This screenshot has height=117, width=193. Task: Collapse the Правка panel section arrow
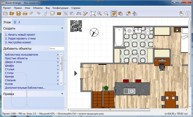pyautogui.click(x=62, y=94)
